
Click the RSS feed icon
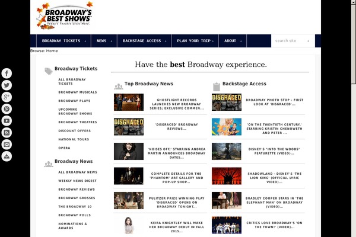coord(7,133)
